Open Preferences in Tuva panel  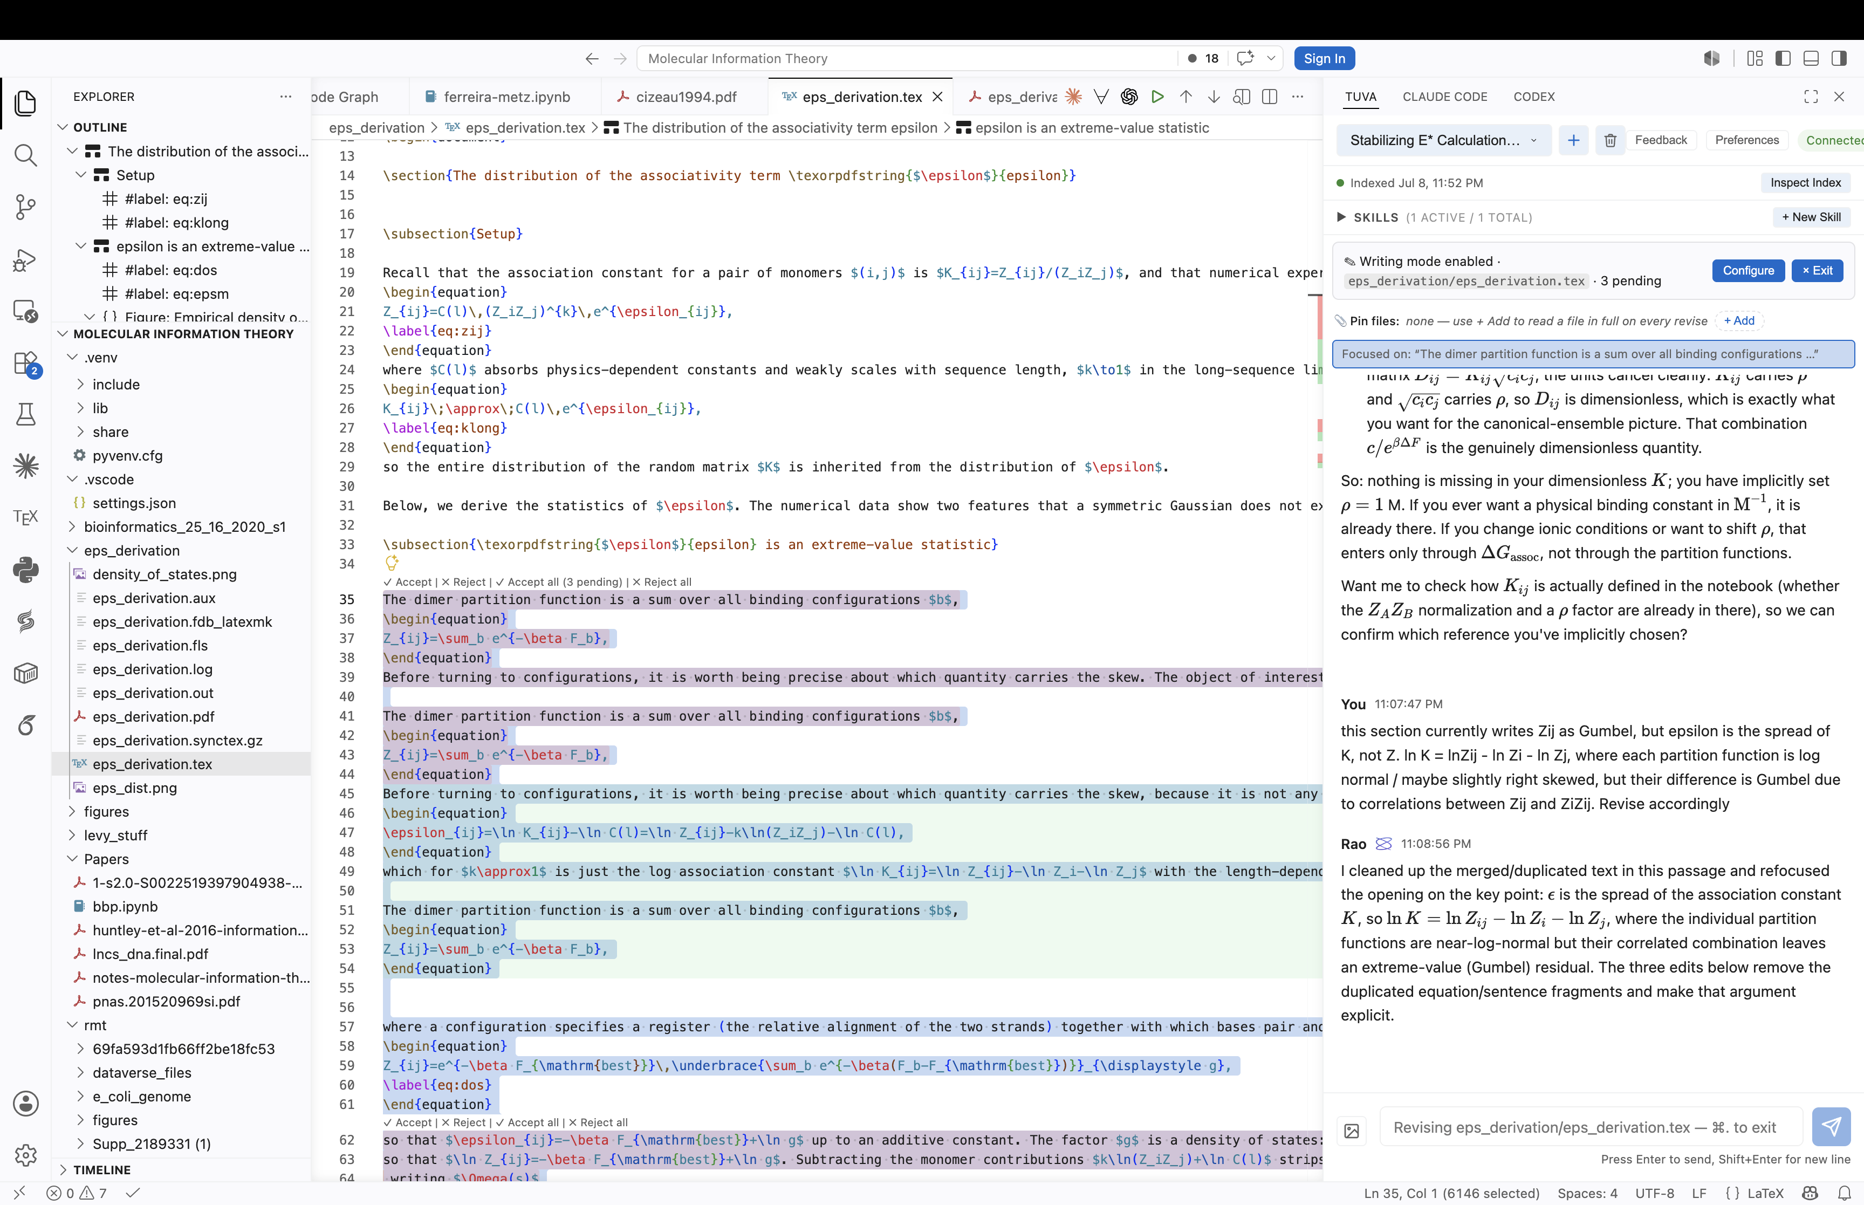(x=1746, y=140)
